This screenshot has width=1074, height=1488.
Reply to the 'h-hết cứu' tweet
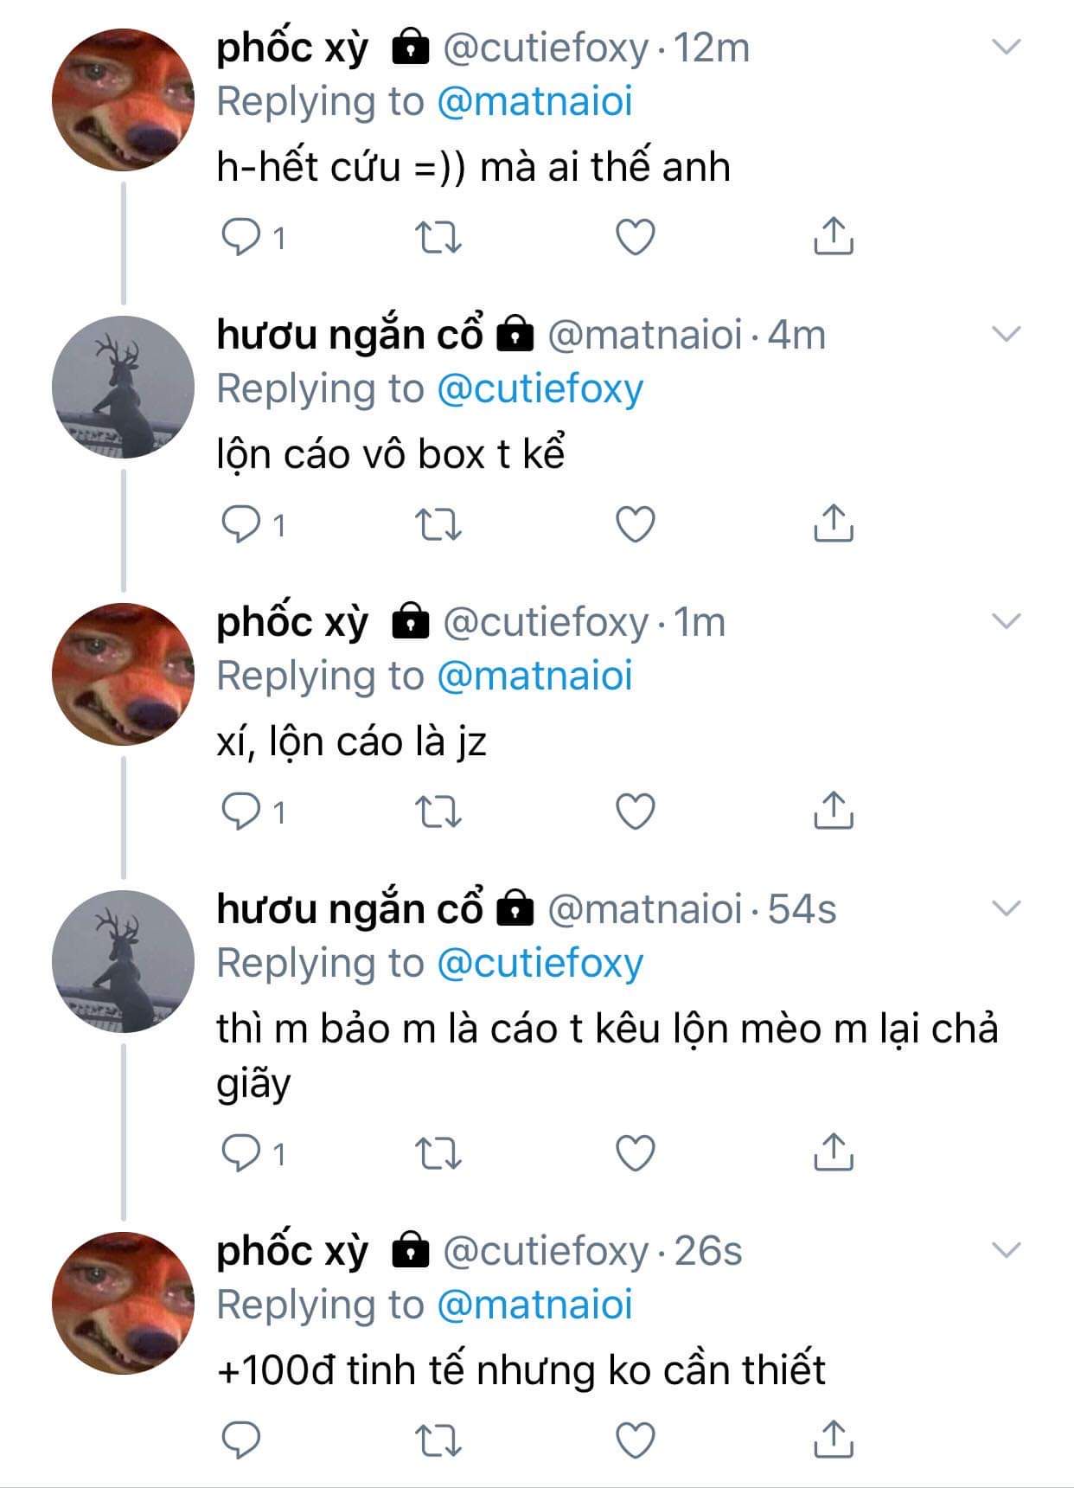pyautogui.click(x=241, y=236)
